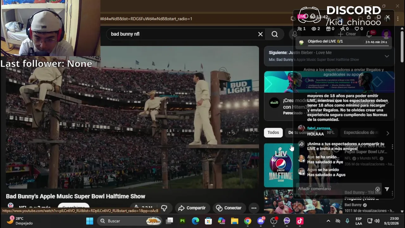Open the YouTube notifications bell
This screenshot has height=228, width=405.
pyautogui.click(x=370, y=34)
